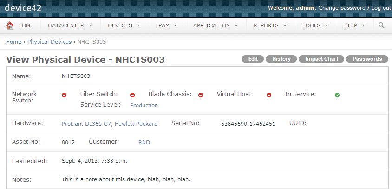The width and height of the screenshot is (392, 191).
Task: Open the Help menu
Action: tap(355, 25)
